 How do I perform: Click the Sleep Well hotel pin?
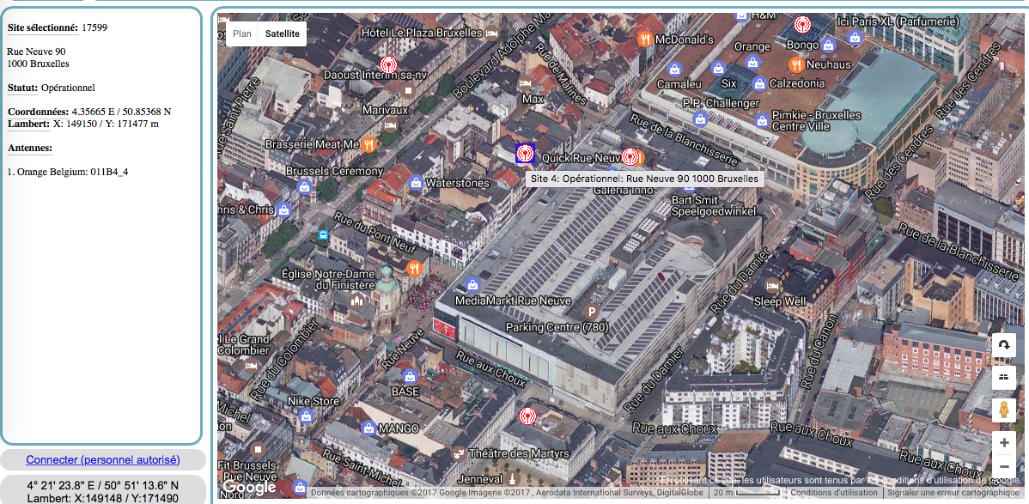[773, 285]
